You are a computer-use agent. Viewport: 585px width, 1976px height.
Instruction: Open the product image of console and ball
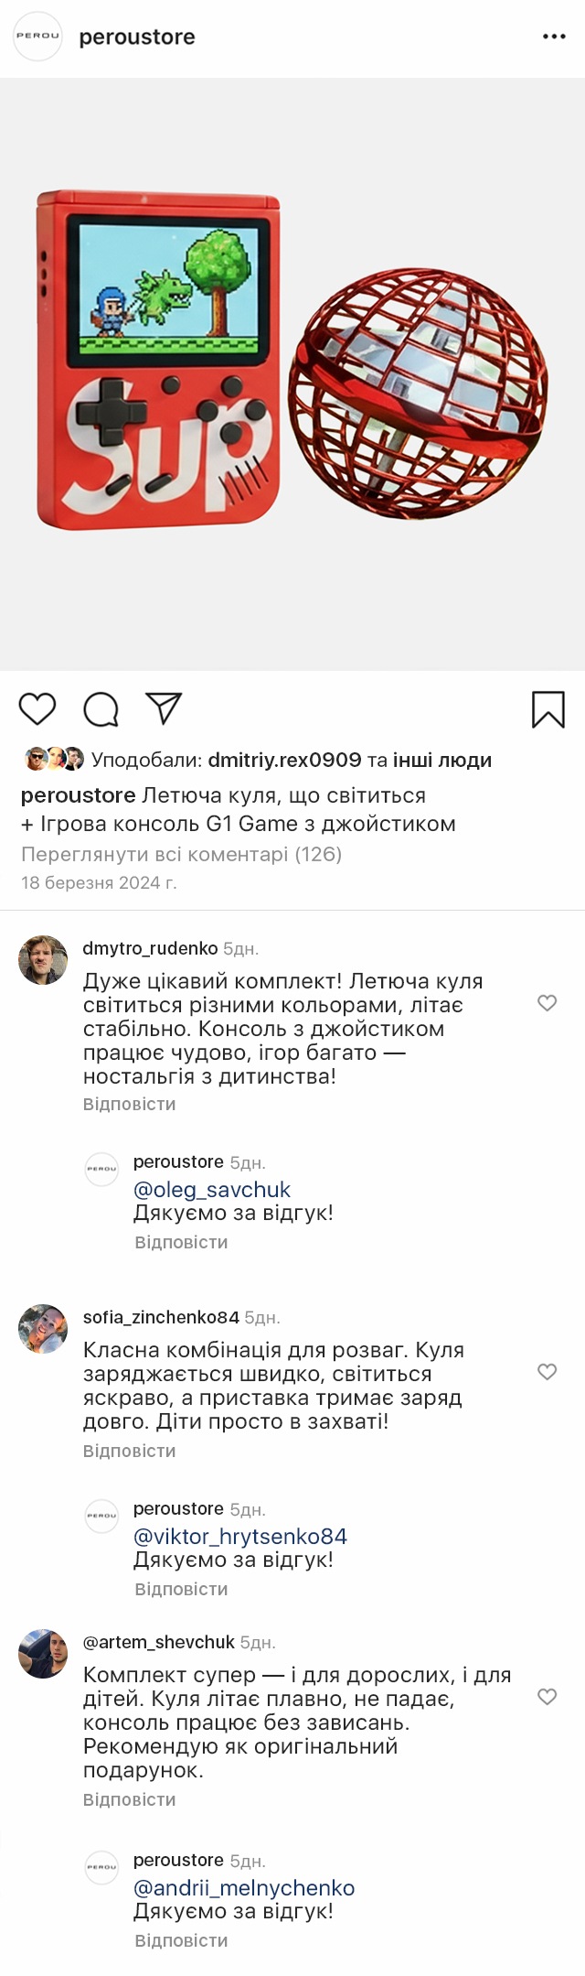[292, 375]
